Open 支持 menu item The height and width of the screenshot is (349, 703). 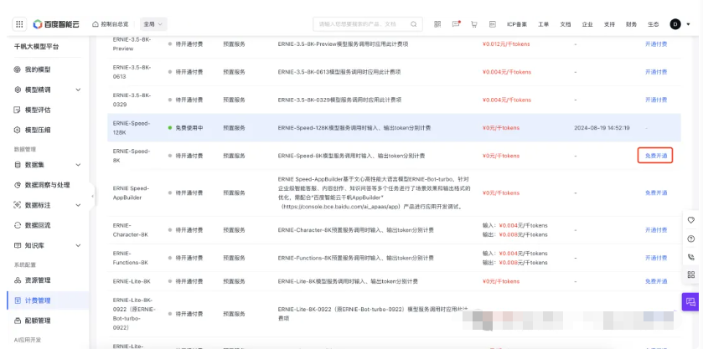point(609,24)
